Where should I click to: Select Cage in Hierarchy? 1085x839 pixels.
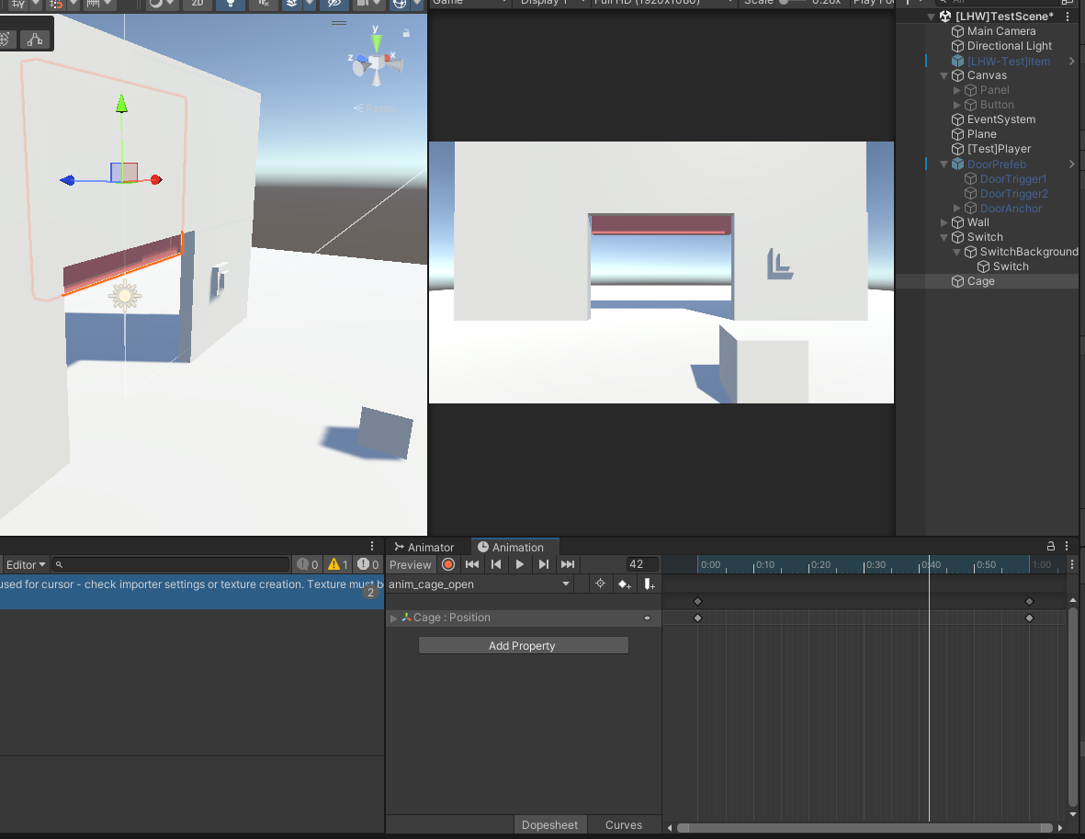(980, 281)
